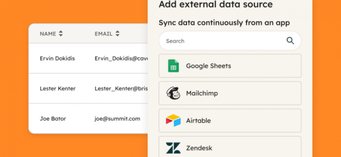Click Lester_Kenter email address cell
Viewport: 341px width, 157px height.
coord(121,89)
